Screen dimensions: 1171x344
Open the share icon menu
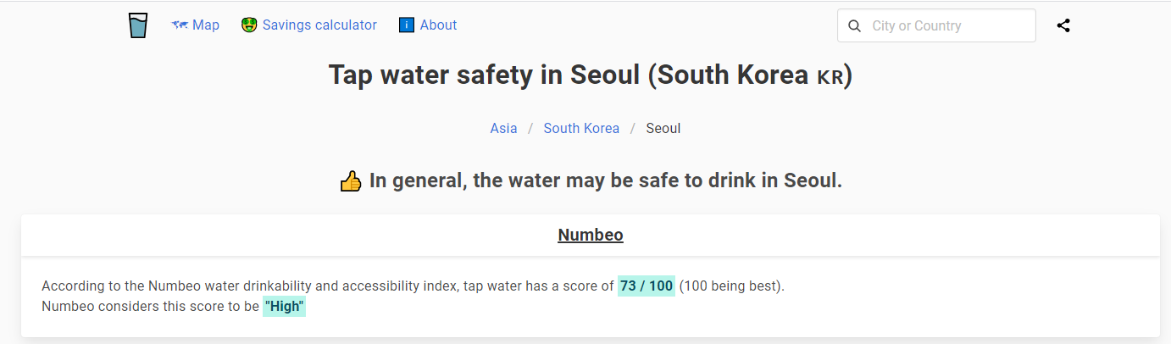[1063, 25]
